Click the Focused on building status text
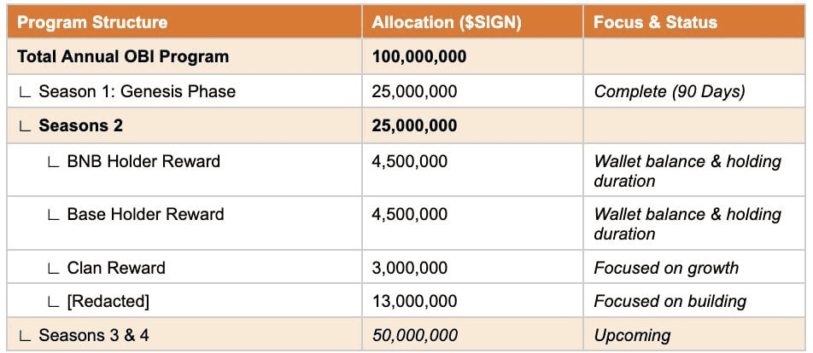This screenshot has width=813, height=353. click(x=670, y=301)
